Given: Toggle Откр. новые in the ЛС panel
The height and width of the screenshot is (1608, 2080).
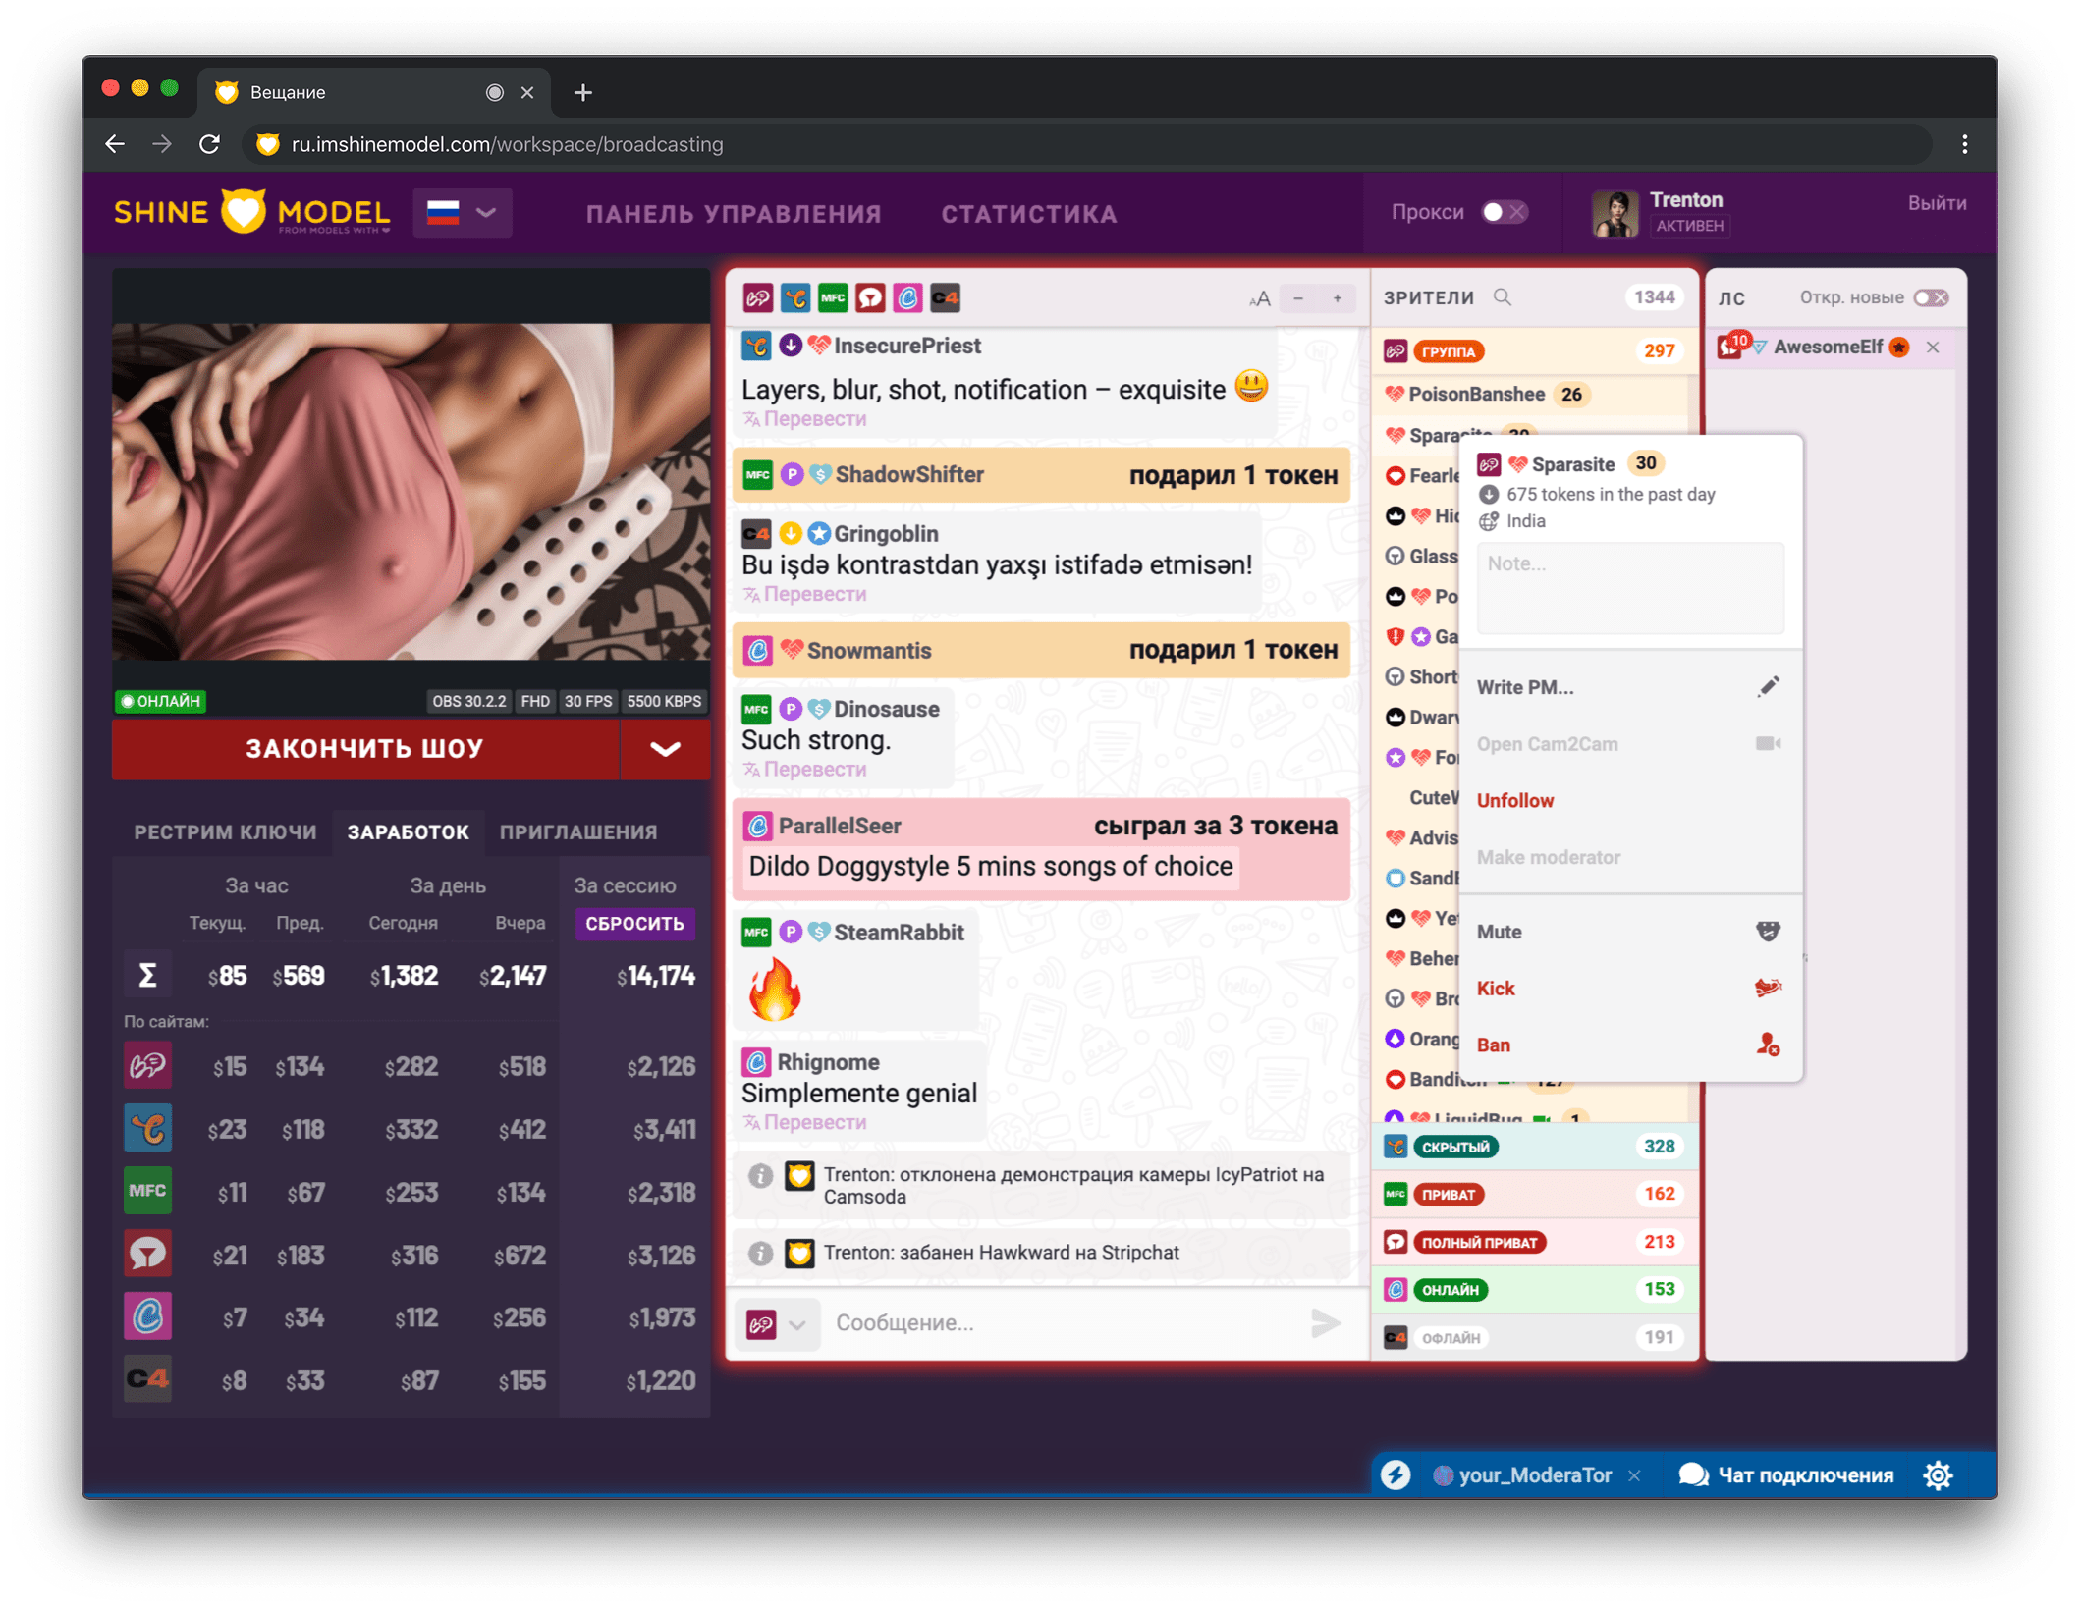Looking at the screenshot, I should coord(1931,296).
